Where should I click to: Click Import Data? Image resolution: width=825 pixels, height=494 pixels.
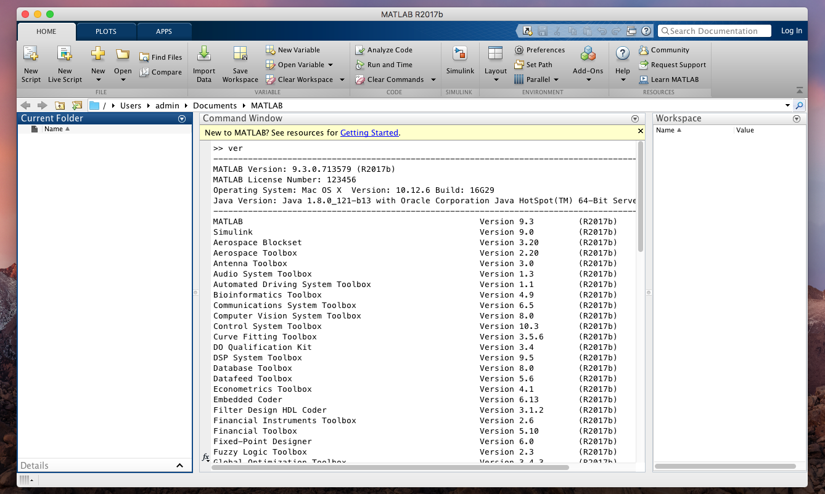click(204, 64)
